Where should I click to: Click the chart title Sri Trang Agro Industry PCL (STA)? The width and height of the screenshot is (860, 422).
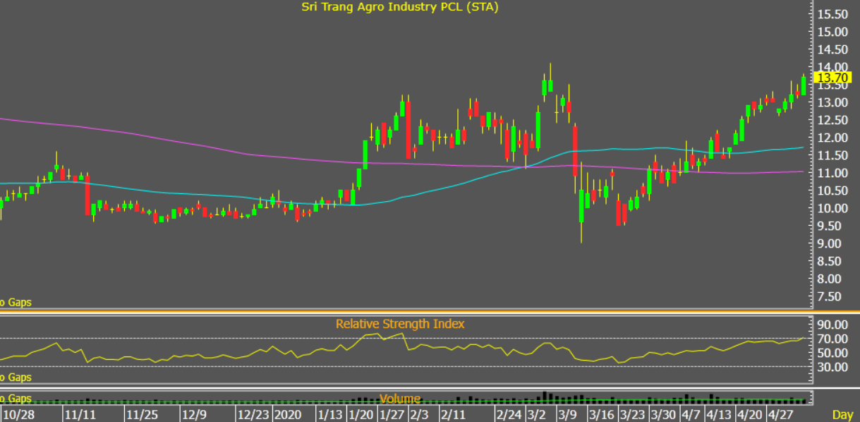tap(401, 7)
